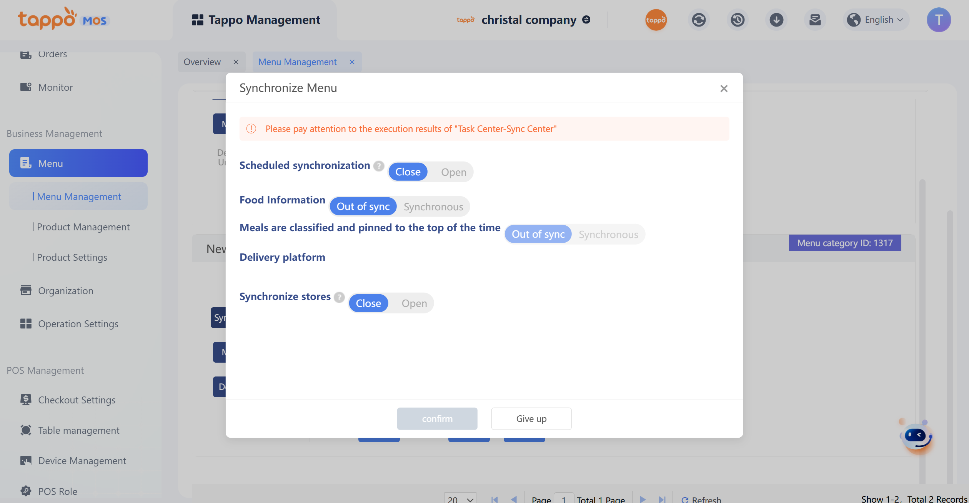Open Product Management in sidebar
This screenshot has height=503, width=969.
pos(83,227)
